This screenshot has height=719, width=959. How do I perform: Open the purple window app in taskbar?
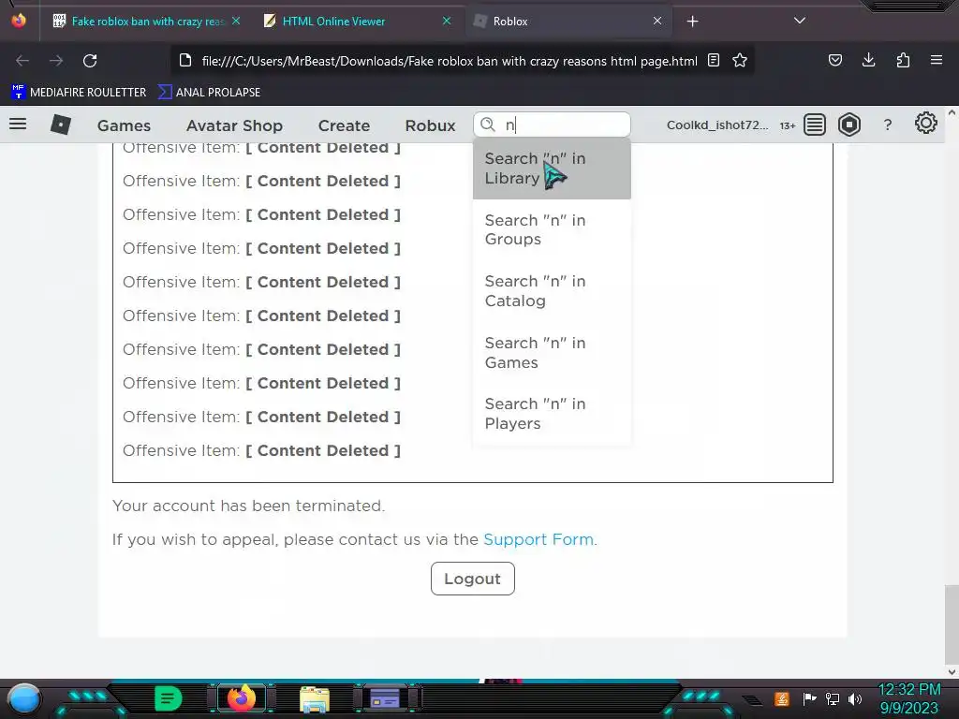coord(385,698)
